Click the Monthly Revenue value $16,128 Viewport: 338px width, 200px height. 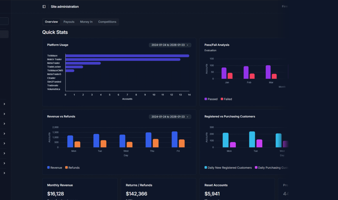pos(55,194)
